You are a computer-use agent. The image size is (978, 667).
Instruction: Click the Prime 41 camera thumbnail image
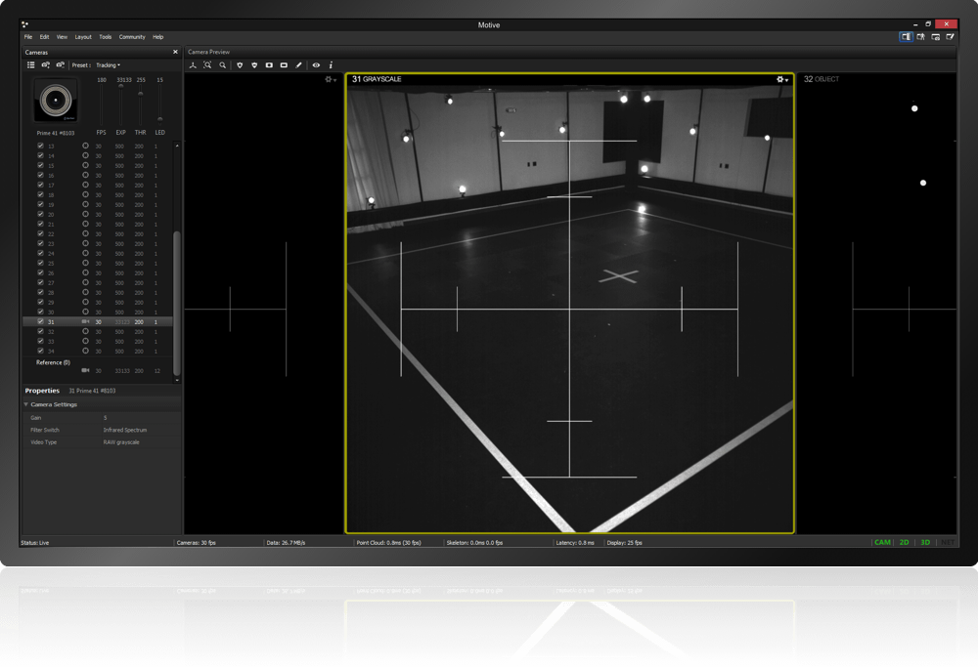[x=55, y=102]
